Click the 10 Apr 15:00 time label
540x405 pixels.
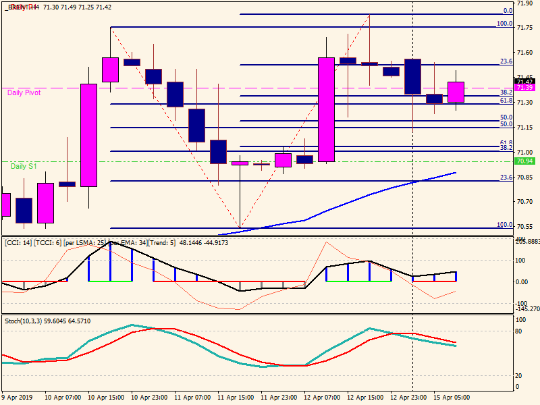tap(107, 397)
